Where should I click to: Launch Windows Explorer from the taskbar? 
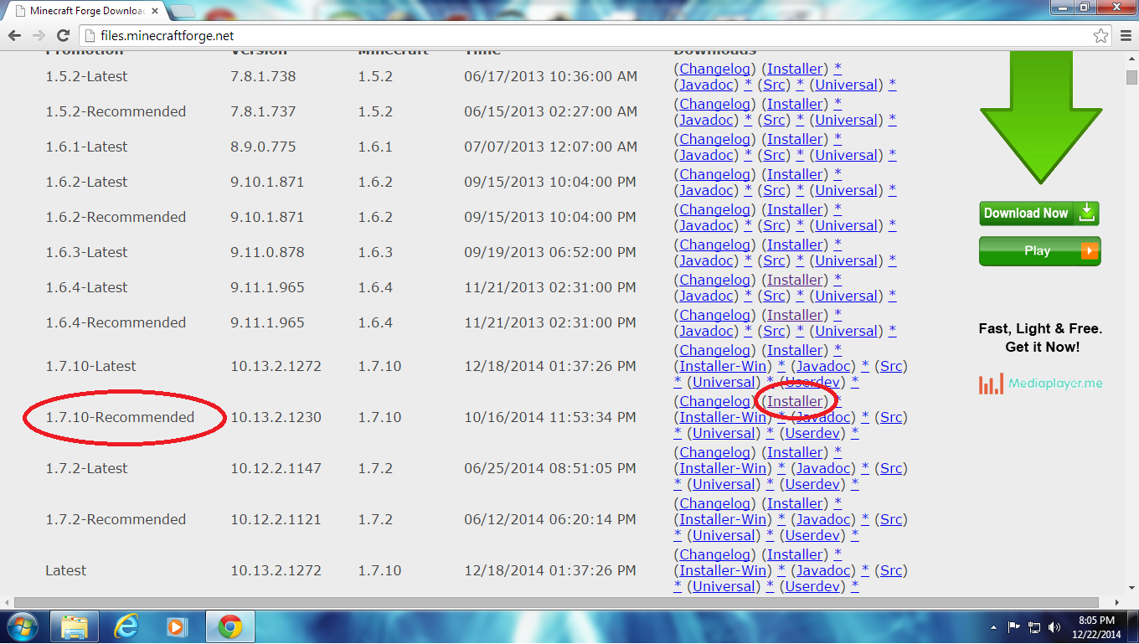click(x=75, y=626)
